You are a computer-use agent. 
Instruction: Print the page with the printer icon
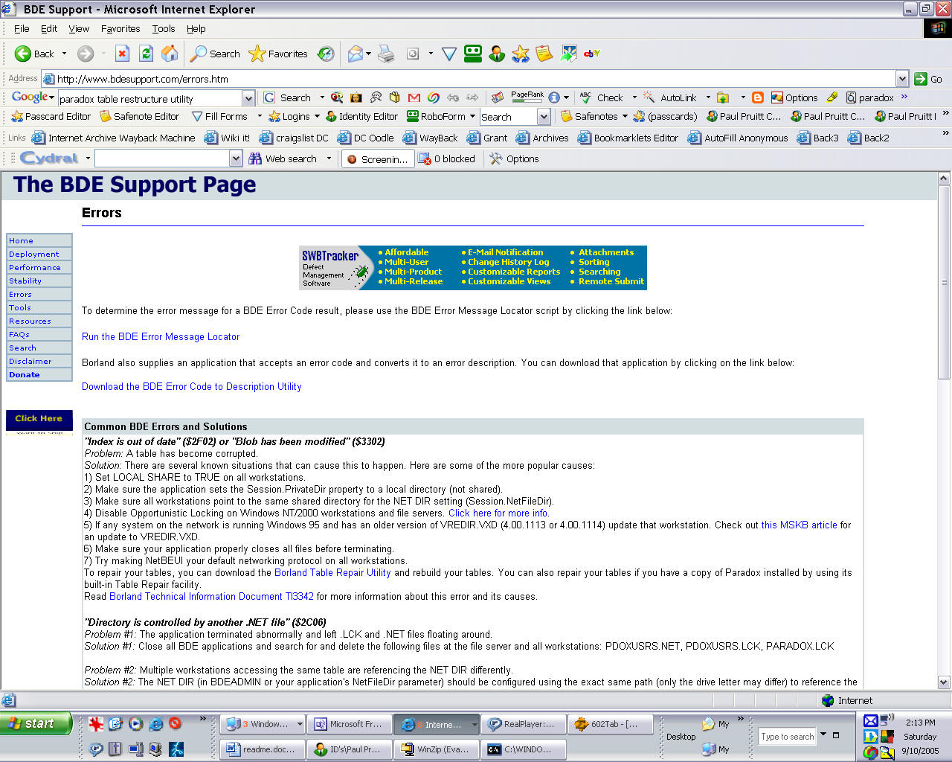click(386, 54)
